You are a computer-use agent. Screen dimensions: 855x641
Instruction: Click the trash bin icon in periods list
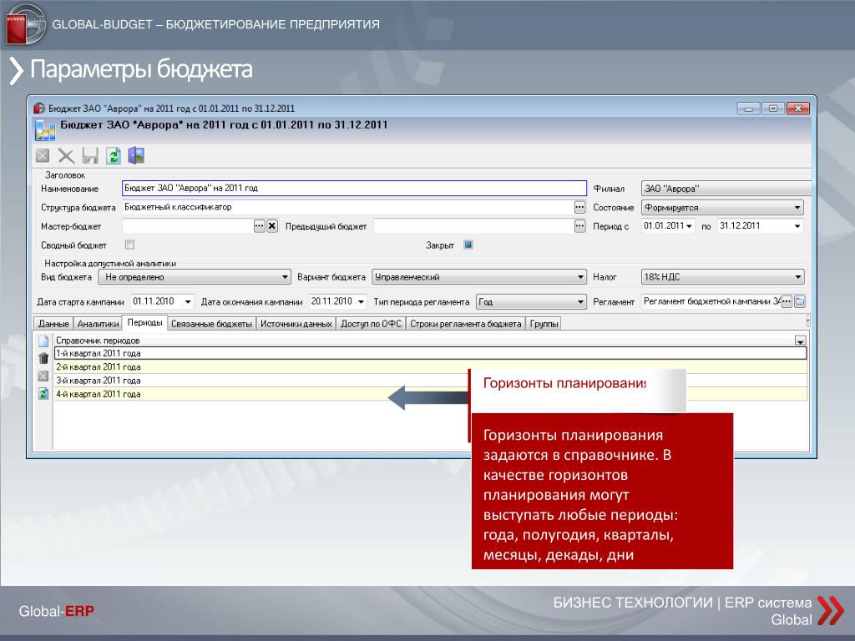[43, 358]
